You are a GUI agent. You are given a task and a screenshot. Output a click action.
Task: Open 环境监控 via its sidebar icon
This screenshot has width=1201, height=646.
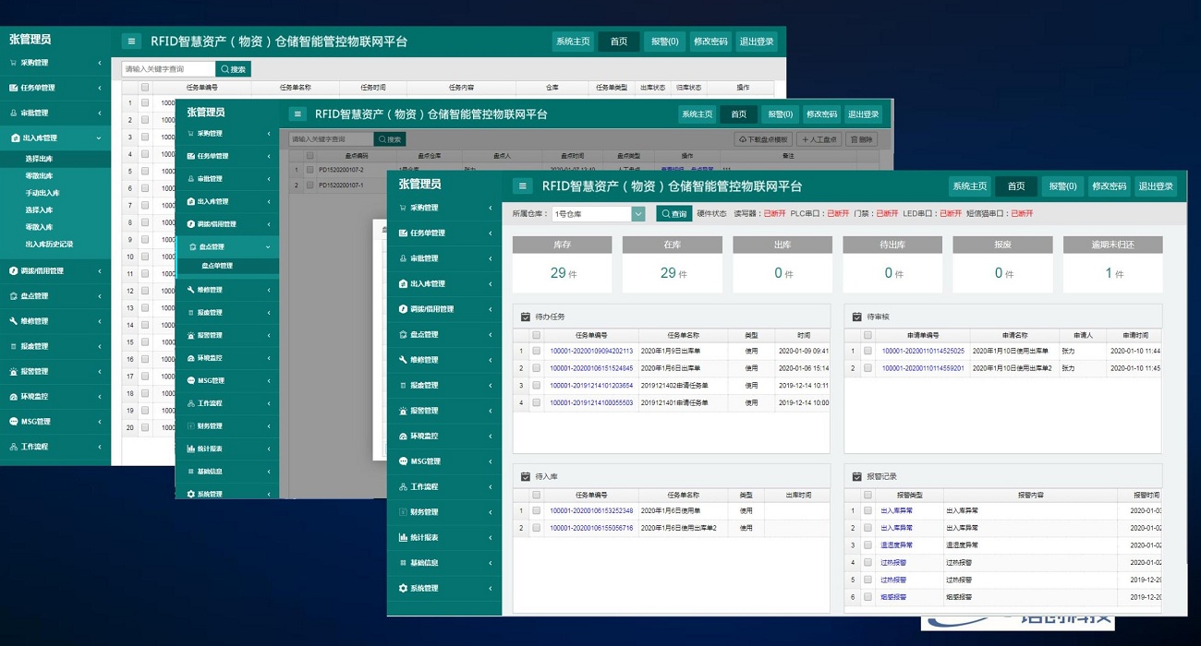(x=401, y=436)
